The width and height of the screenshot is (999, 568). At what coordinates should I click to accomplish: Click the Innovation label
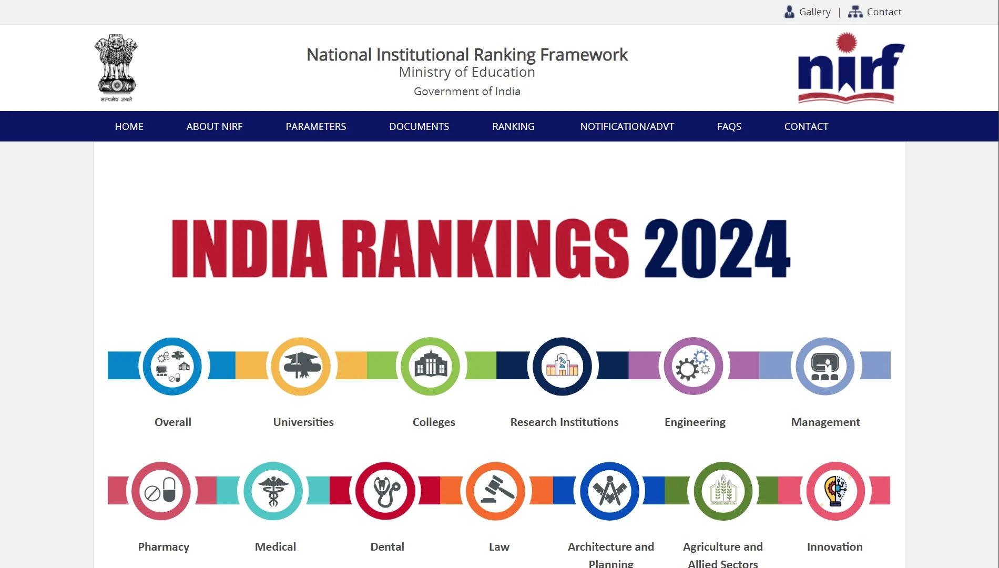[x=835, y=546]
